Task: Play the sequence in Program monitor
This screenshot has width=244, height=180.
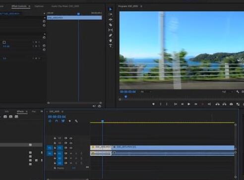Action: (188, 104)
